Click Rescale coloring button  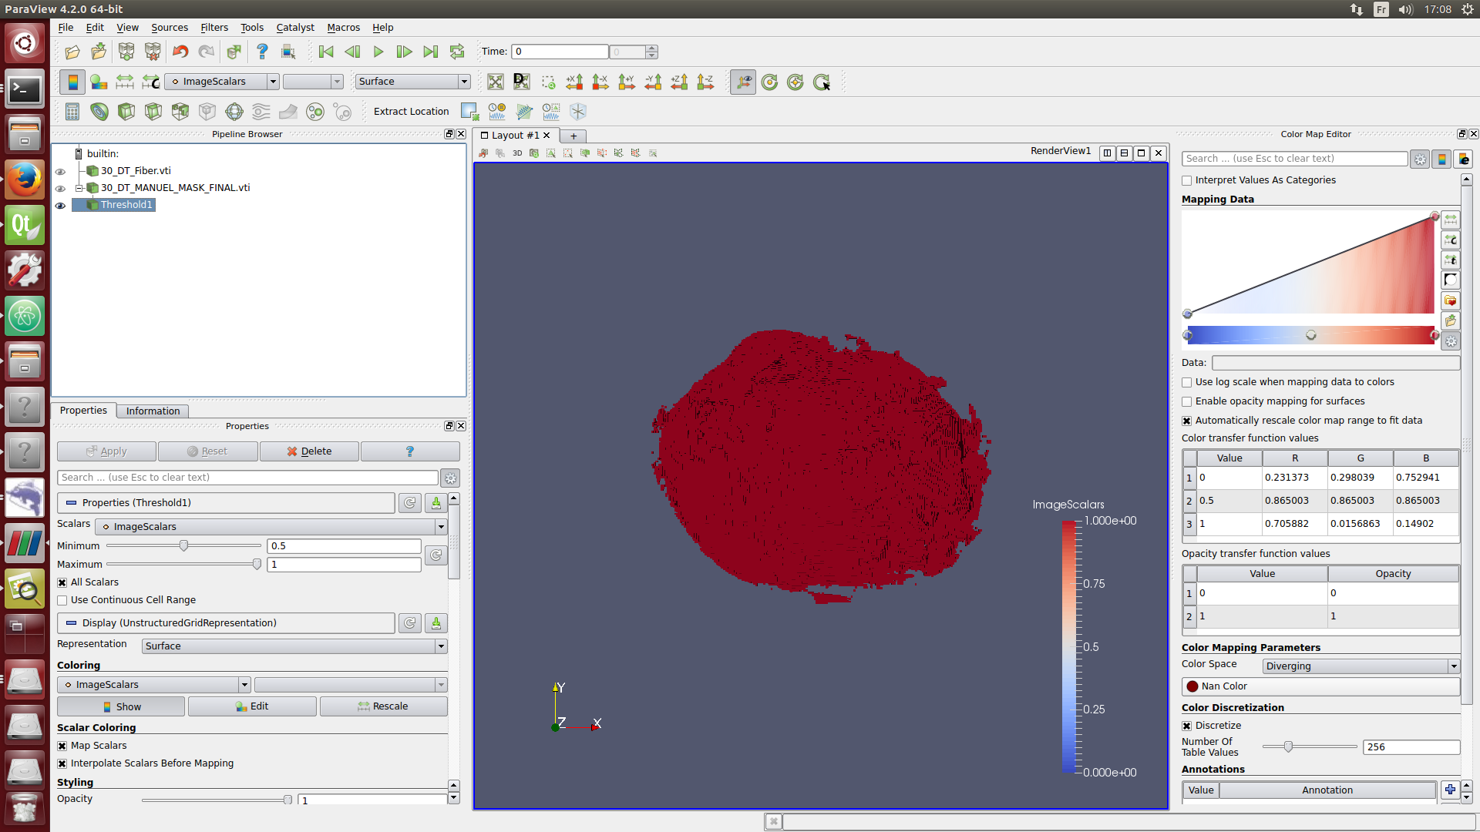tap(383, 706)
